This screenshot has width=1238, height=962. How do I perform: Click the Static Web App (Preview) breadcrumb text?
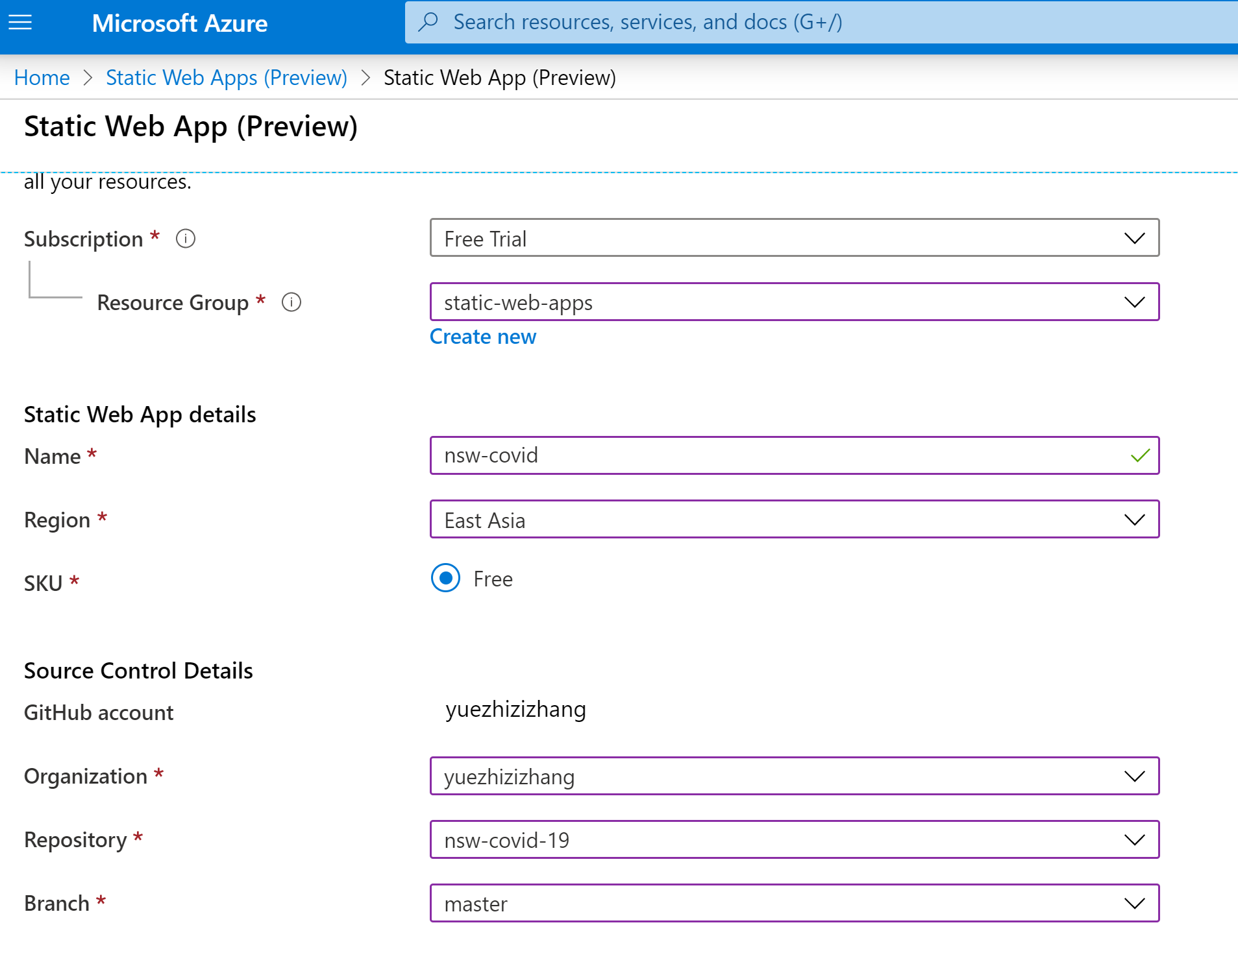500,78
